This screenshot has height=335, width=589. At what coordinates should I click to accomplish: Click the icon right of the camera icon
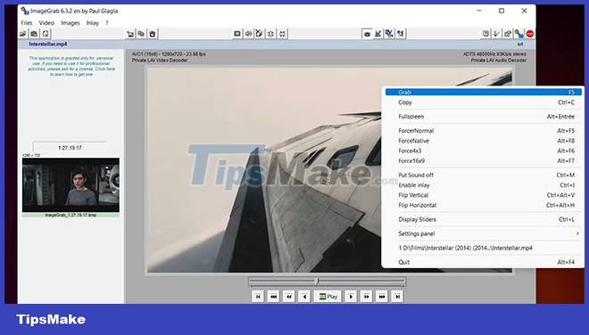coord(377,34)
